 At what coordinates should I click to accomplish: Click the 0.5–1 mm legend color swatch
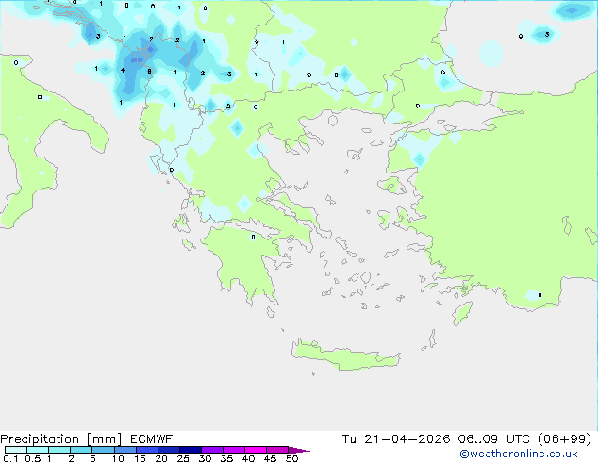(38, 450)
